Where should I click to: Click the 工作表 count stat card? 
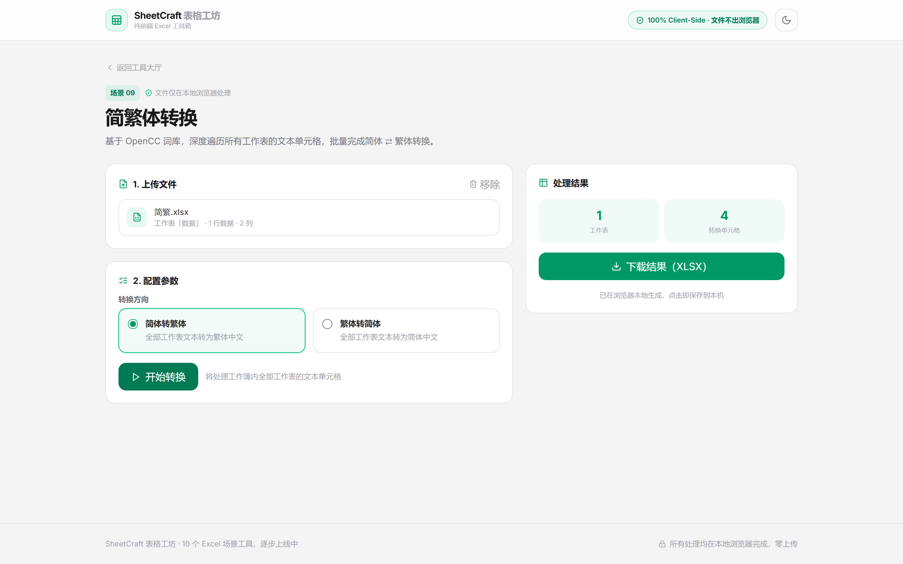pos(599,221)
